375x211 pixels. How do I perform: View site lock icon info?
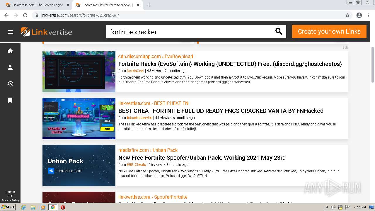click(x=37, y=15)
